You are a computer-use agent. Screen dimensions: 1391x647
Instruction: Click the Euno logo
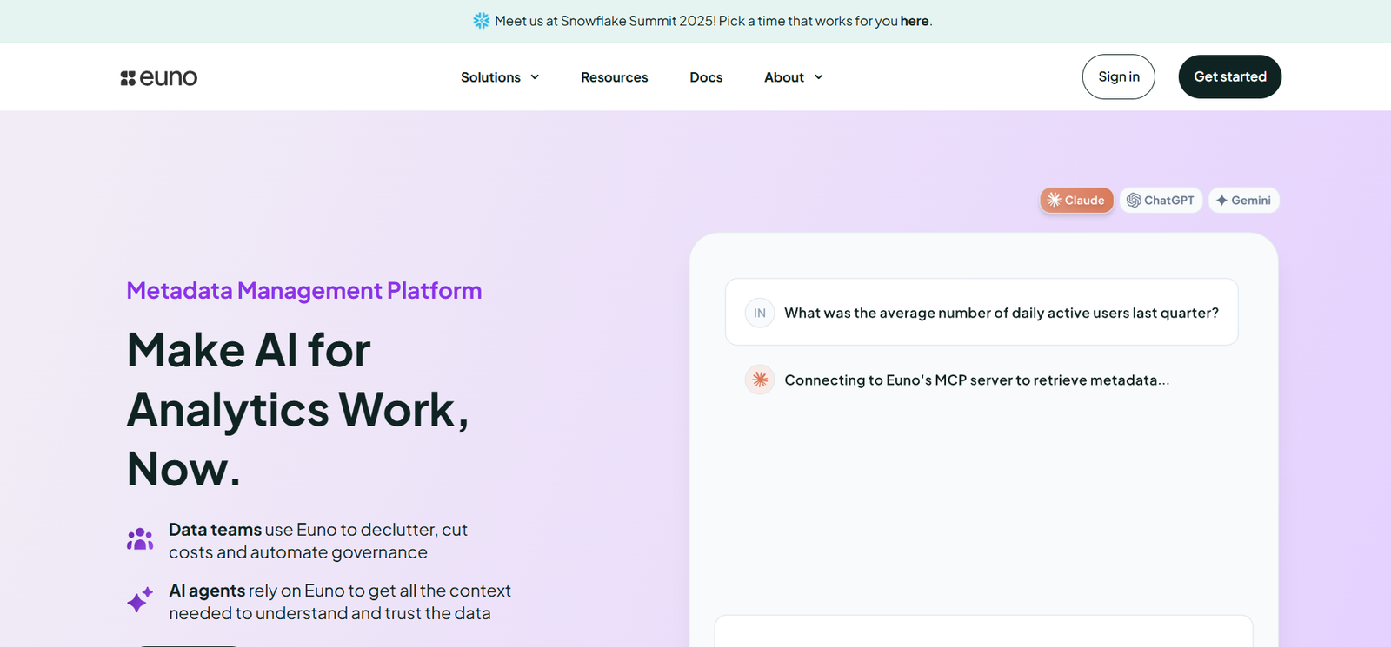[x=159, y=77]
